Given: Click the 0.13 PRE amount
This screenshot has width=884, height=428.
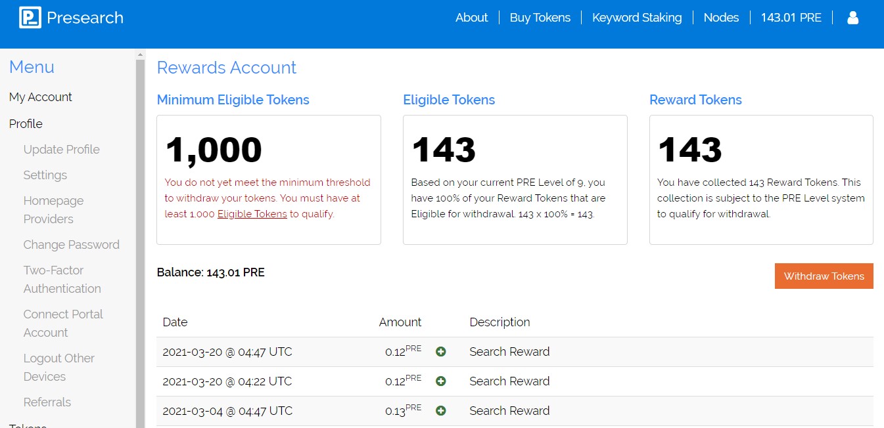Looking at the screenshot, I should (x=404, y=410).
